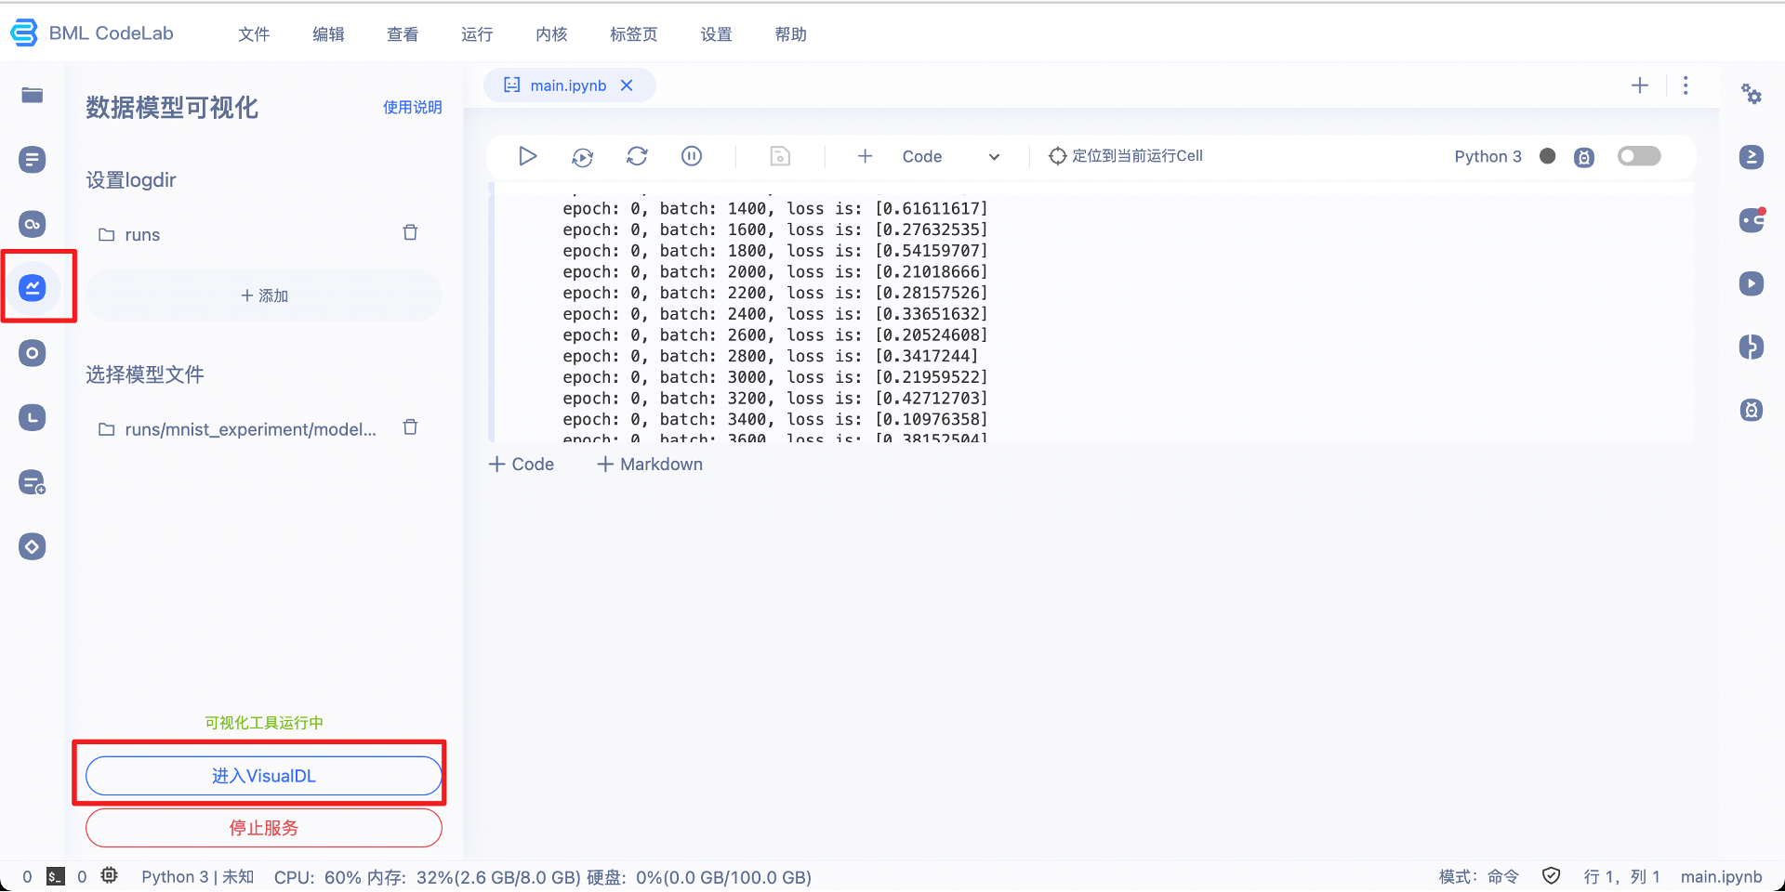Open the 内核 menu
Image resolution: width=1785 pixels, height=892 pixels.
pos(551,34)
